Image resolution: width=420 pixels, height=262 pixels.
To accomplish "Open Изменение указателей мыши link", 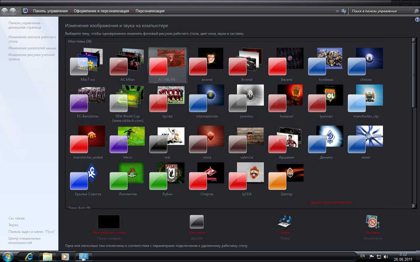I will (x=32, y=48).
